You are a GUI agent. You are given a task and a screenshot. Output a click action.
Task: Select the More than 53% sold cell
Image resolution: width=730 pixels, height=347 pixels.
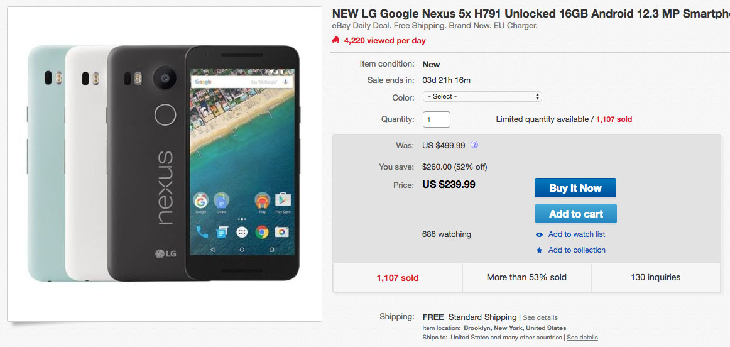pyautogui.click(x=526, y=277)
